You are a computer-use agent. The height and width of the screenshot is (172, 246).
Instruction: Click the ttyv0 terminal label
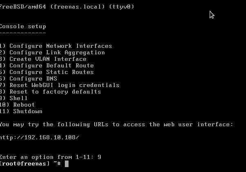pos(122,7)
